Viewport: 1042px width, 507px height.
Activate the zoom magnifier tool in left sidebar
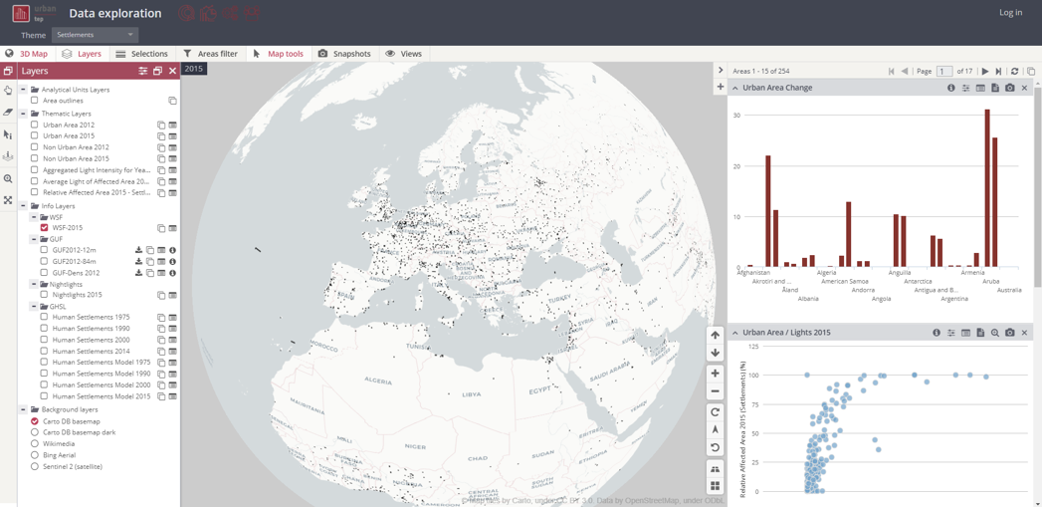tap(8, 179)
